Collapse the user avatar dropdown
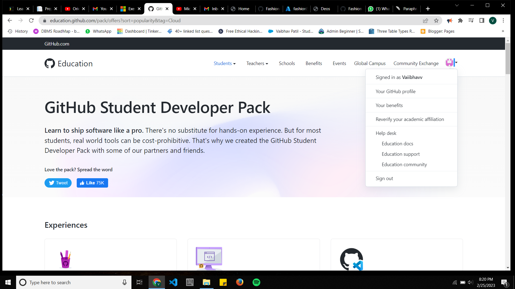This screenshot has height=289, width=515. [x=451, y=63]
